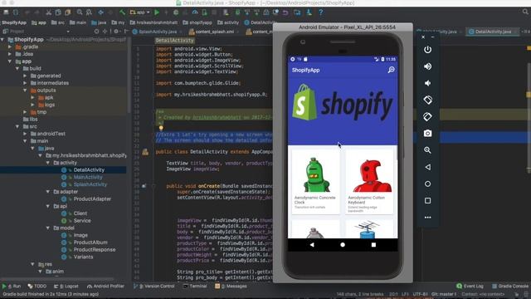531x299 pixels.
Task: Select the Variants model class
Action: 83,257
